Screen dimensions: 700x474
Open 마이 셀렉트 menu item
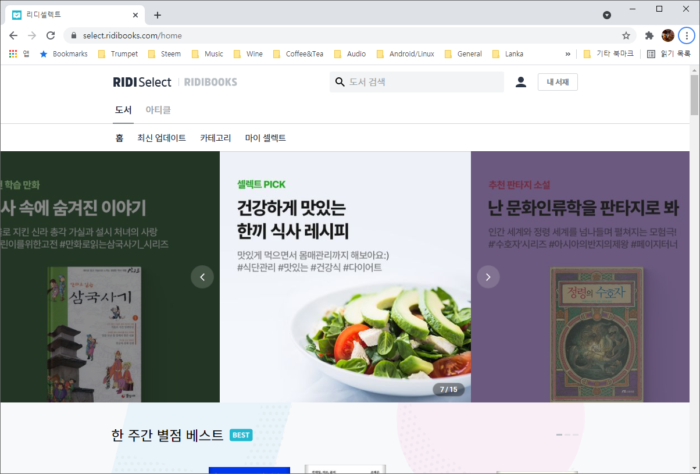click(266, 138)
